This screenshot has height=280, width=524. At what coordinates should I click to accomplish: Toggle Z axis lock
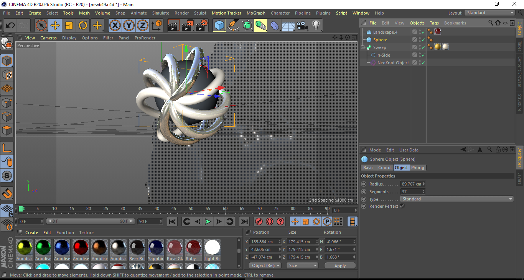143,26
